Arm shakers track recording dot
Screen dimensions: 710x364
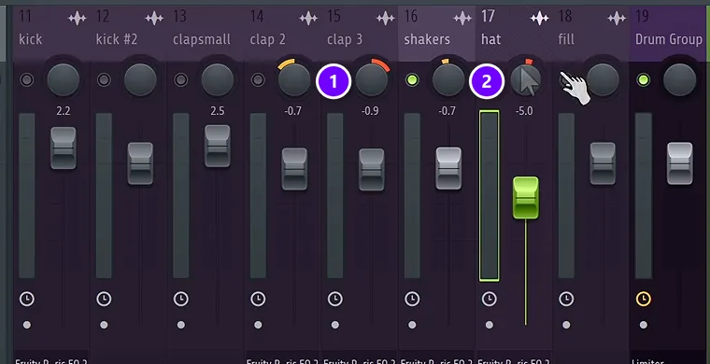pyautogui.click(x=412, y=325)
